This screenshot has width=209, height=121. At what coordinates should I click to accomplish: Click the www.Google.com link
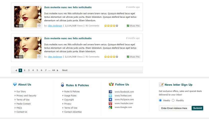tap(123, 107)
